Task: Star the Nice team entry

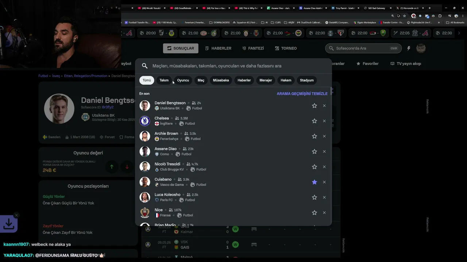Action: [x=314, y=213]
